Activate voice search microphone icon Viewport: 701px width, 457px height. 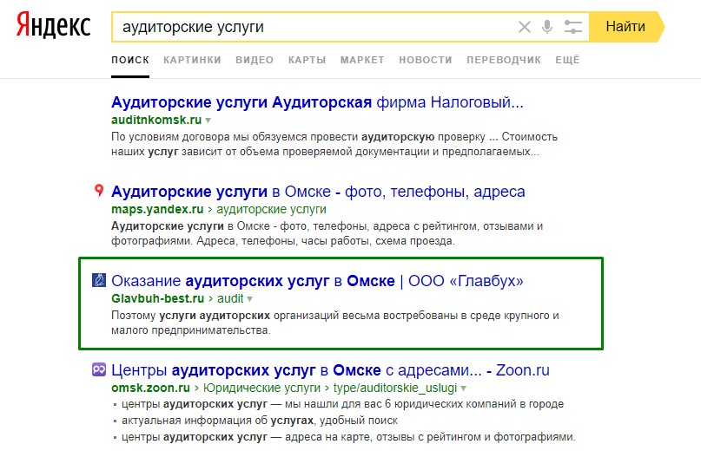547,27
